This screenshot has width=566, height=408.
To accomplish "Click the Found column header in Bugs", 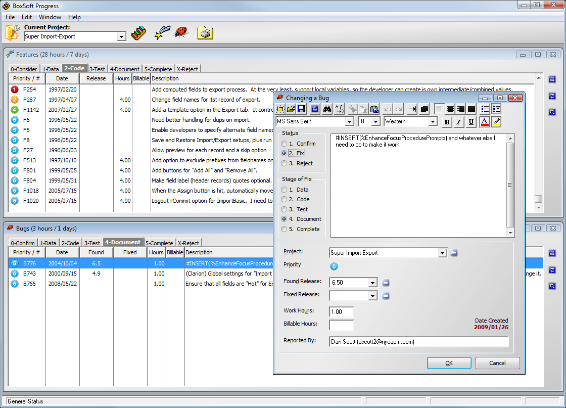I will [x=97, y=252].
